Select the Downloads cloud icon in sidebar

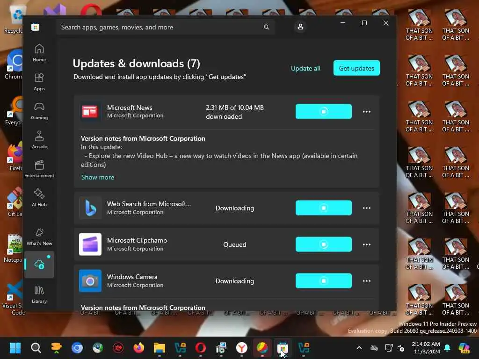(39, 265)
